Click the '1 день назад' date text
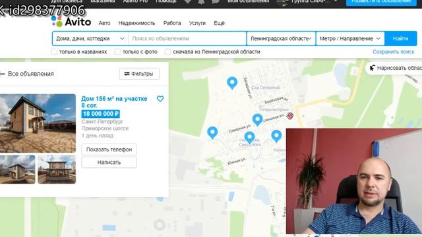This screenshot has height=237, width=422. 98,136
